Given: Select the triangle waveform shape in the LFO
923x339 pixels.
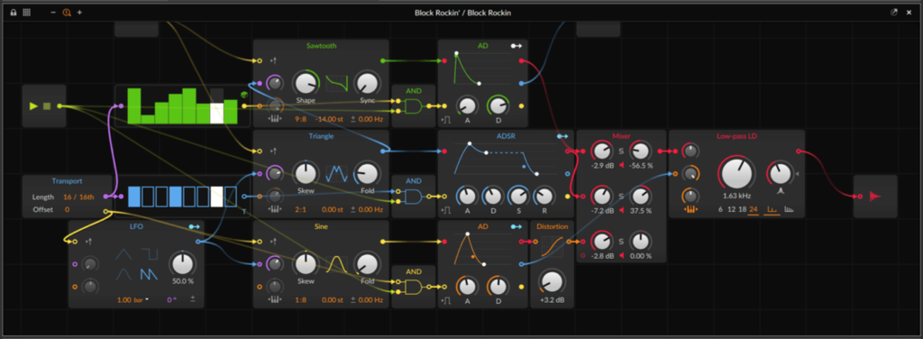Looking at the screenshot, I should click(x=123, y=254).
